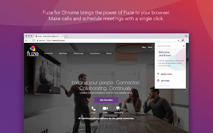Reload the page with refresh icon
The image size is (213, 133).
(33, 41)
